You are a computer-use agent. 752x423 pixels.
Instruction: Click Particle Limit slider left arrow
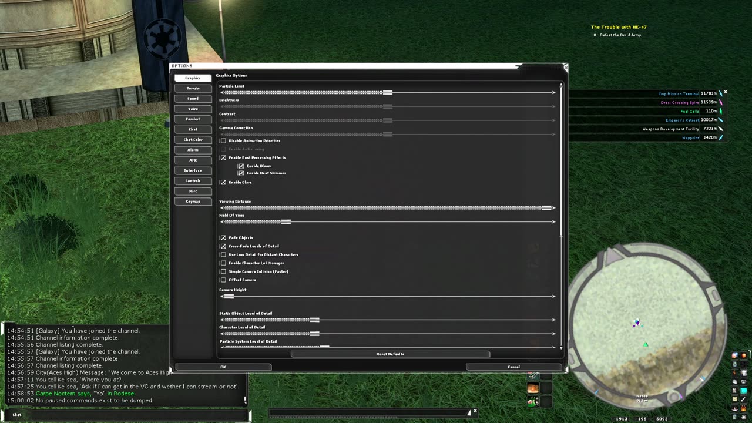[221, 92]
